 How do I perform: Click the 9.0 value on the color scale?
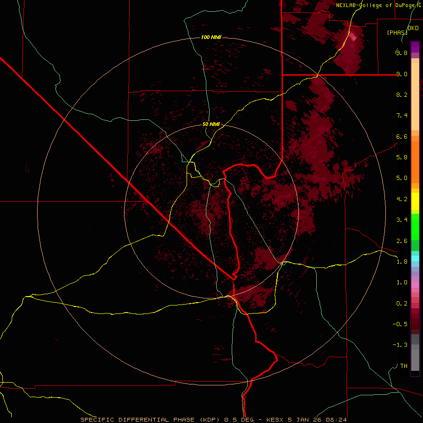pyautogui.click(x=402, y=74)
